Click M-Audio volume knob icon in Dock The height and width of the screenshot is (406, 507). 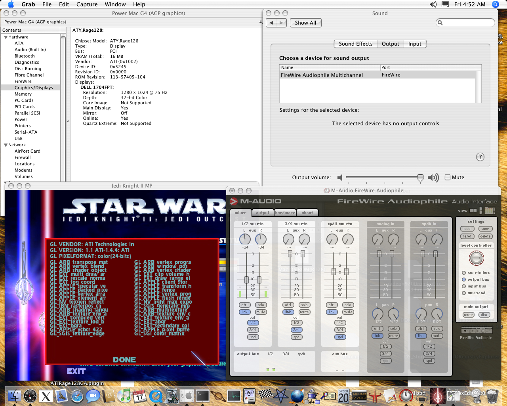click(406, 395)
